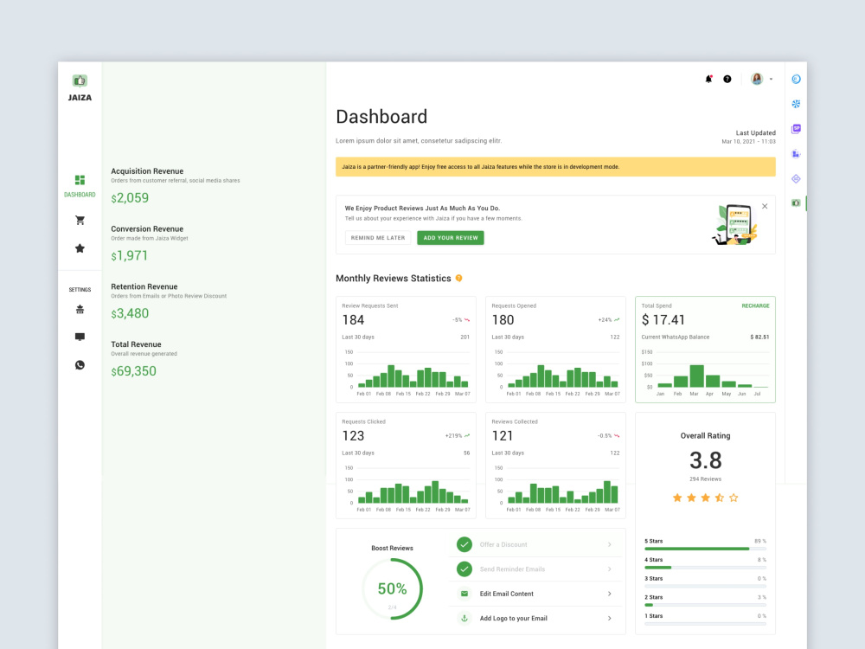
Task: Click the Jaiza thumbs-up logo
Action: click(x=80, y=80)
